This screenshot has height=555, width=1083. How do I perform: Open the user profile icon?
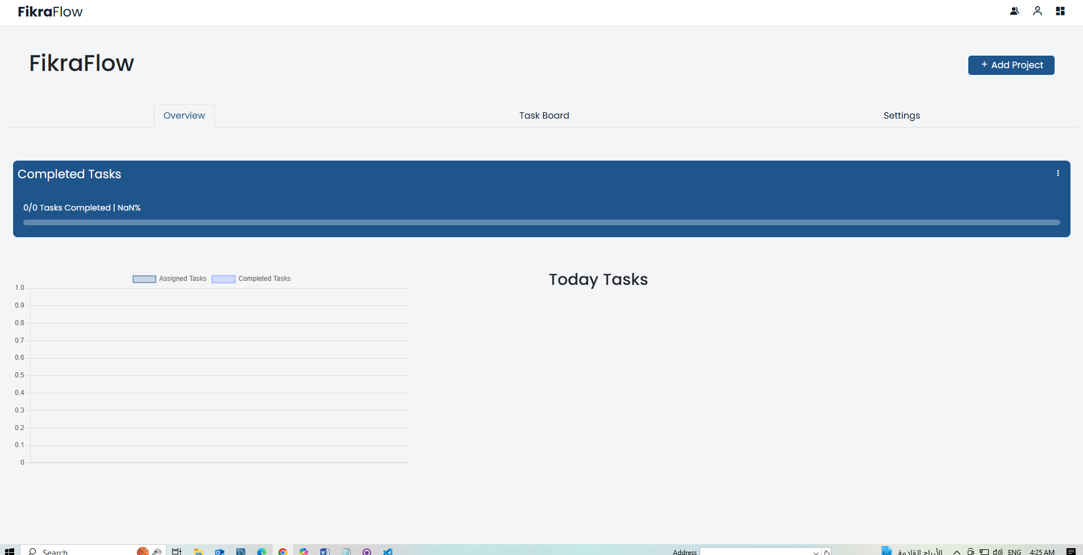point(1038,11)
